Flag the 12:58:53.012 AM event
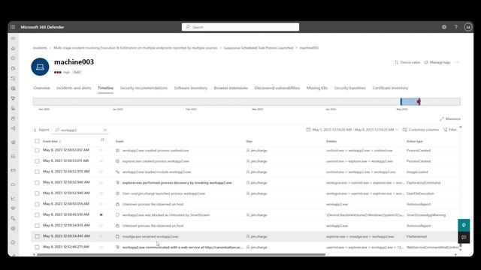 point(101,150)
